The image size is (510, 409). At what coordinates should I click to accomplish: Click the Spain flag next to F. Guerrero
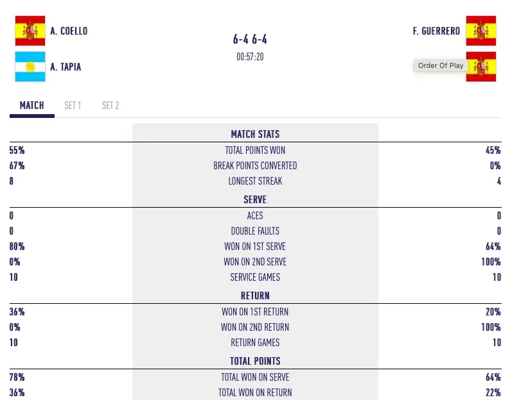(481, 31)
